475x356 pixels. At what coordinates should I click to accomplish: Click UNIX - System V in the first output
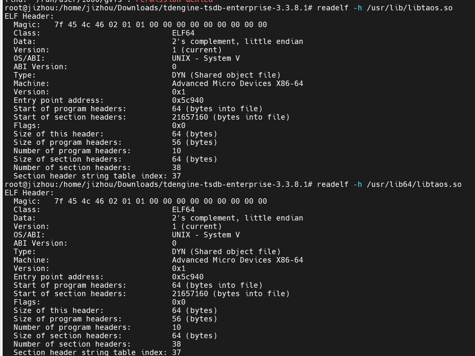[x=206, y=58]
